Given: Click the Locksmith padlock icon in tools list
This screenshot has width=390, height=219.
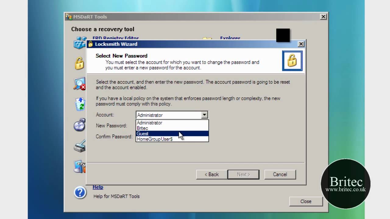Looking at the screenshot, I should 80,63.
